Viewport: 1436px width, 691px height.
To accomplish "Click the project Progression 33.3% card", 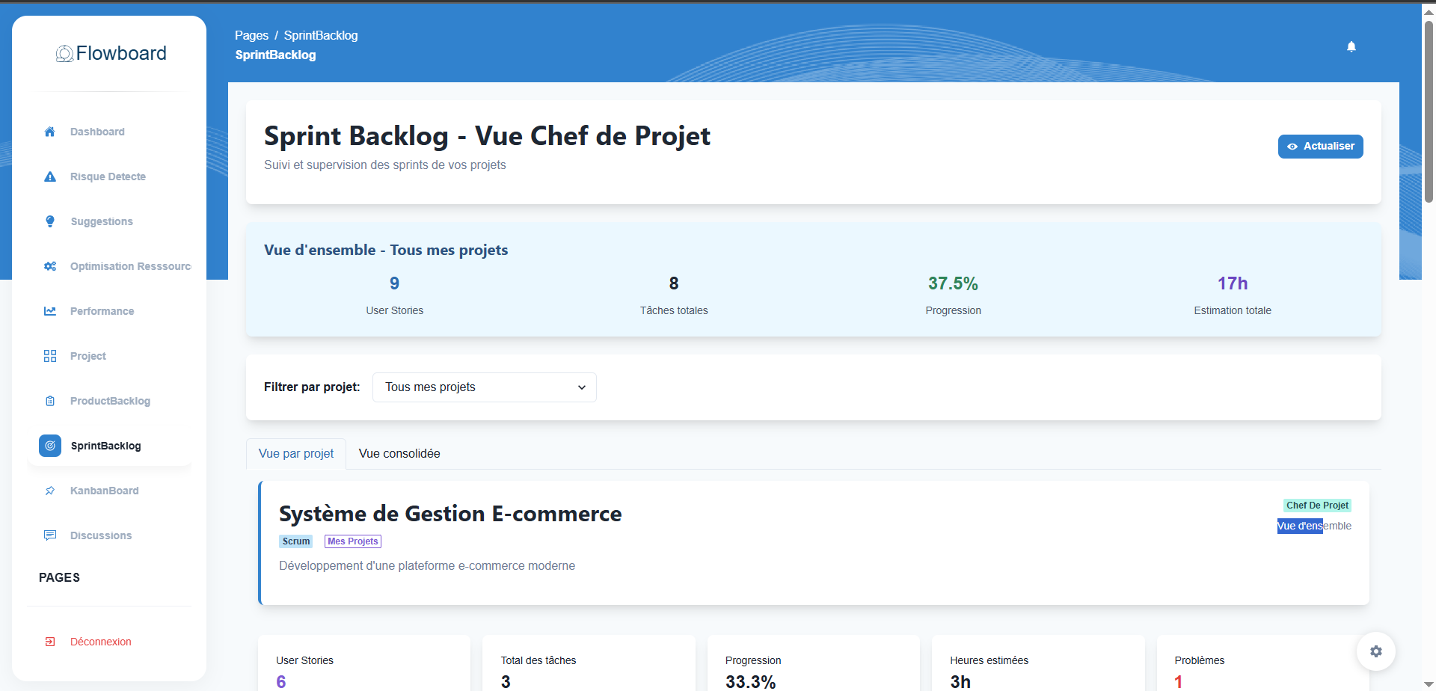I will click(814, 663).
